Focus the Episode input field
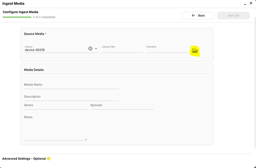This screenshot has width=256, height=168. (x=122, y=105)
